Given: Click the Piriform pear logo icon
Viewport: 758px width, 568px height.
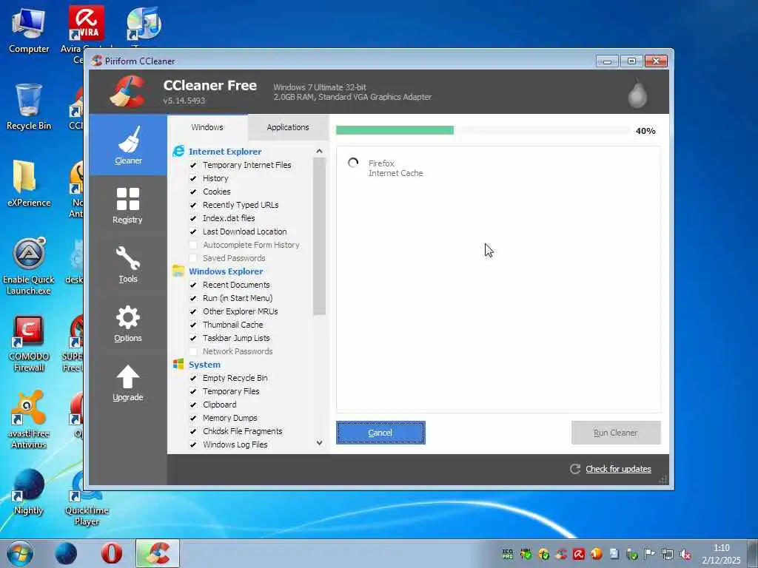Looking at the screenshot, I should pos(637,92).
